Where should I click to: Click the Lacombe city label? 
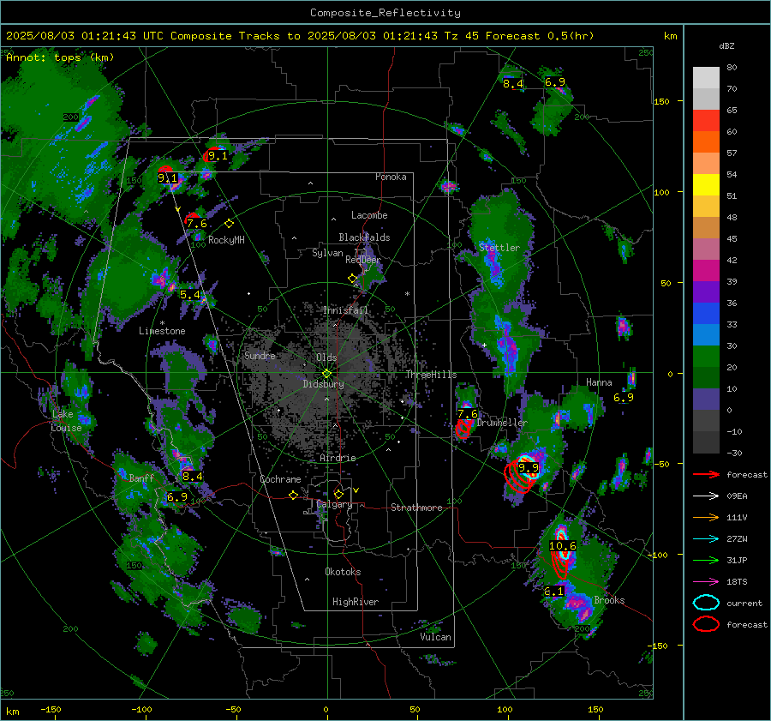click(x=369, y=215)
